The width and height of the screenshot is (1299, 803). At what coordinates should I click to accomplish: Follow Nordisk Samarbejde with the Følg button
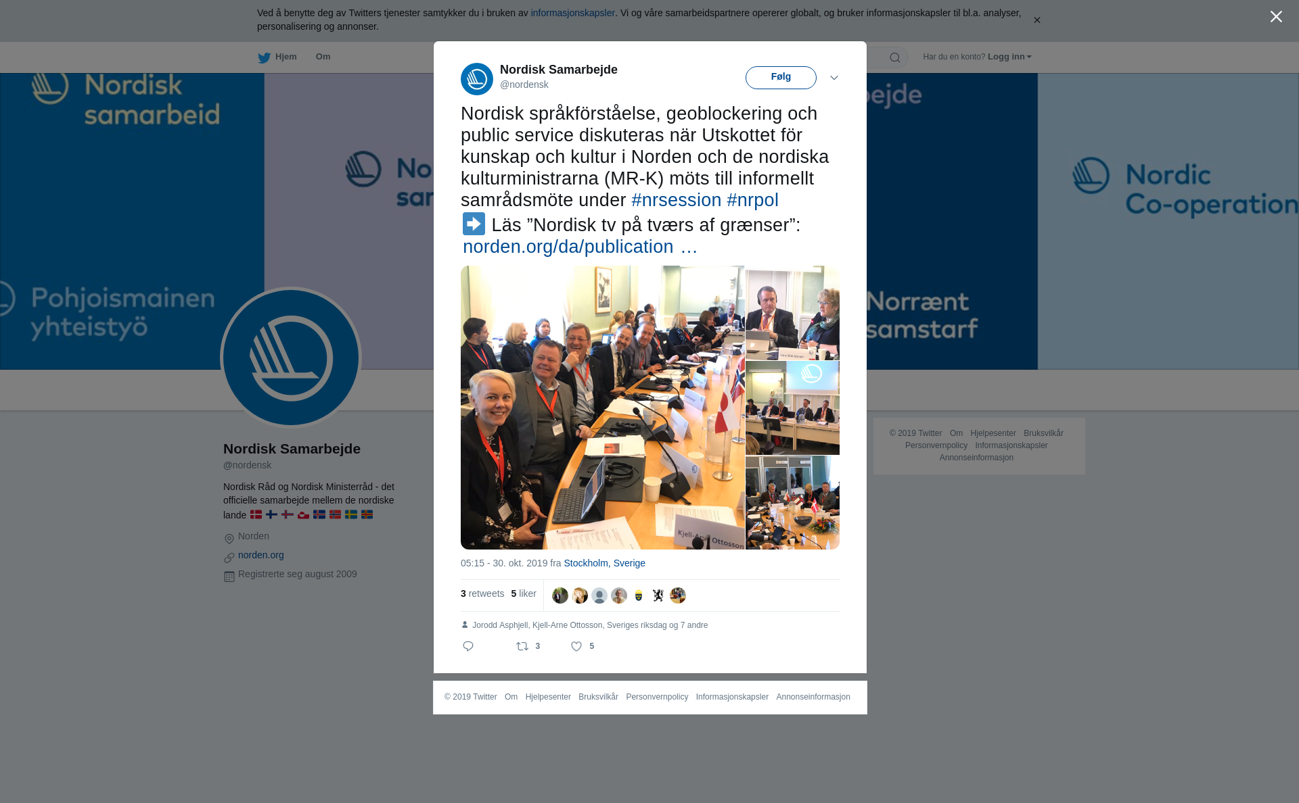781,77
